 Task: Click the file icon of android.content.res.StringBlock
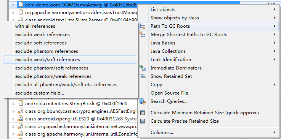[x=21, y=103]
